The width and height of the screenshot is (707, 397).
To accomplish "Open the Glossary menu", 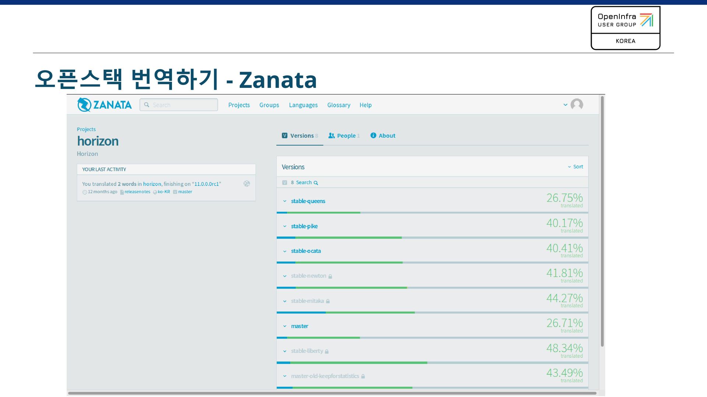I will click(x=339, y=105).
